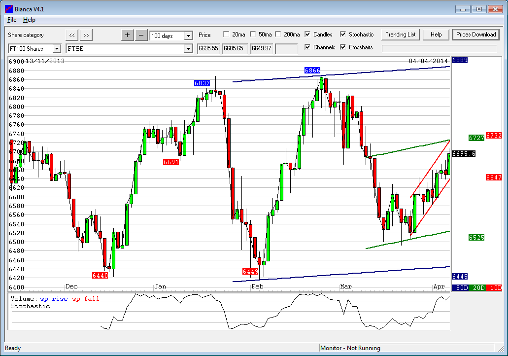Viewport: 508px width, 356px height.
Task: Open the Help menu in menu bar
Action: [29, 20]
